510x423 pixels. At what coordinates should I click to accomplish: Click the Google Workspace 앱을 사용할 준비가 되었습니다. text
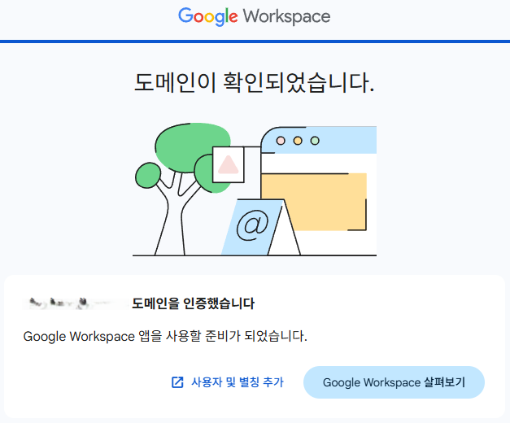(165, 336)
